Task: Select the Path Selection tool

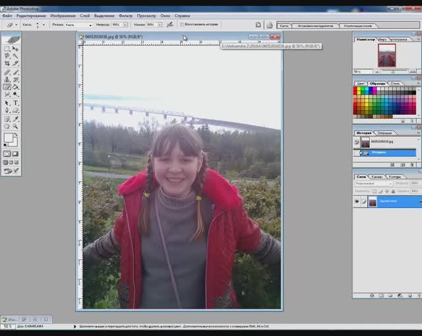Action: [x=7, y=103]
